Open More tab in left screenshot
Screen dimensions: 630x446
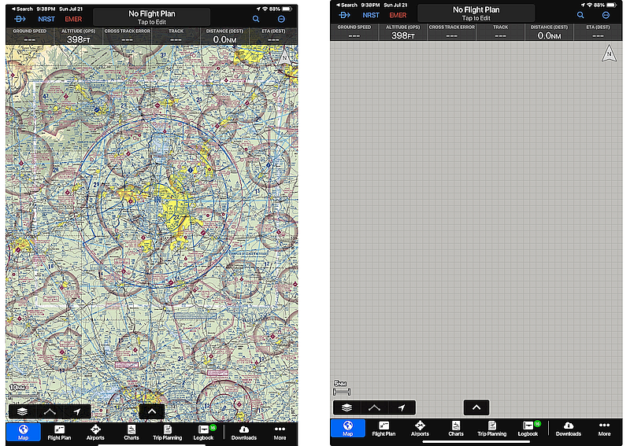(x=280, y=433)
